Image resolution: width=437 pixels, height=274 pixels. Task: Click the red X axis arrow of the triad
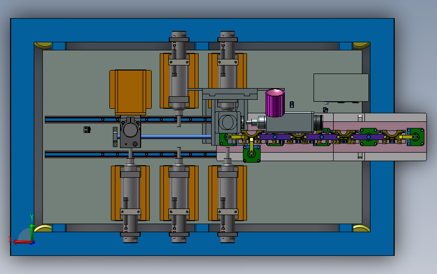[x=22, y=242]
